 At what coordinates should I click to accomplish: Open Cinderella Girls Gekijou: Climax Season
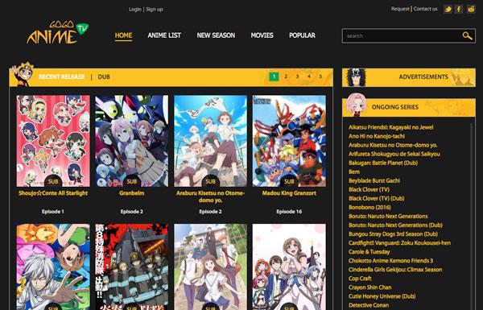pyautogui.click(x=395, y=270)
